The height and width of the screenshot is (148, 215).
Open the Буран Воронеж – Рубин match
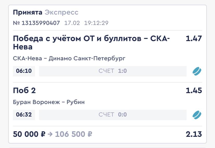(49, 102)
